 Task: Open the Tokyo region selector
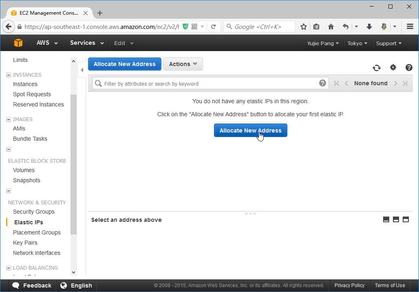pos(357,43)
